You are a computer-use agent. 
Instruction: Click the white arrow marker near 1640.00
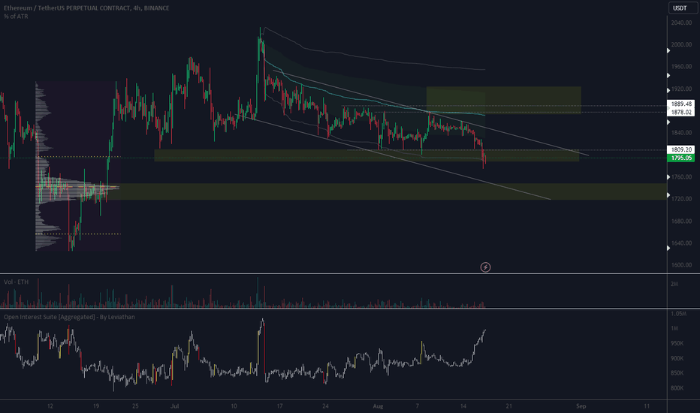tap(668, 248)
